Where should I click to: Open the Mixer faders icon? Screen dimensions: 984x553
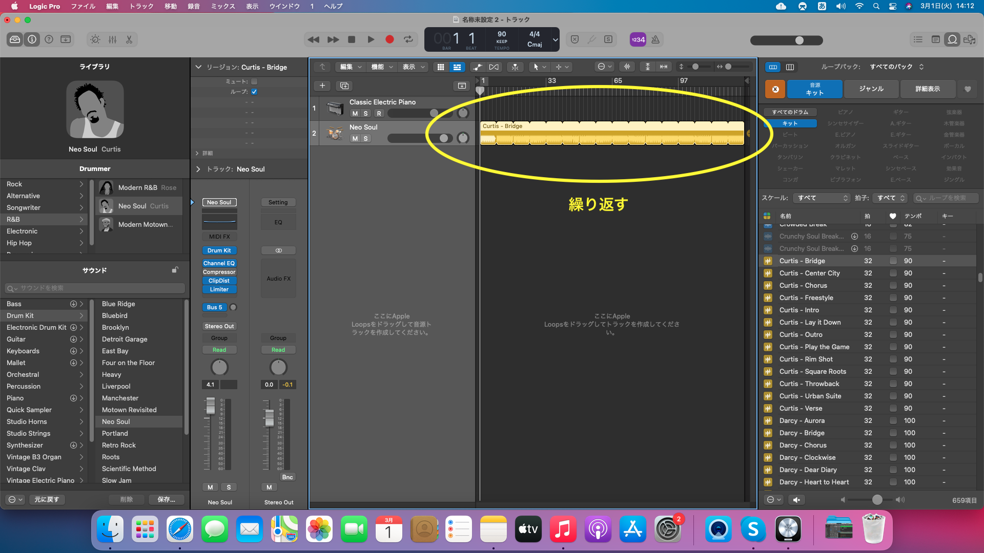112,39
